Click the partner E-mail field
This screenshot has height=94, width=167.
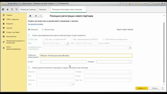pyautogui.click(x=63, y=62)
